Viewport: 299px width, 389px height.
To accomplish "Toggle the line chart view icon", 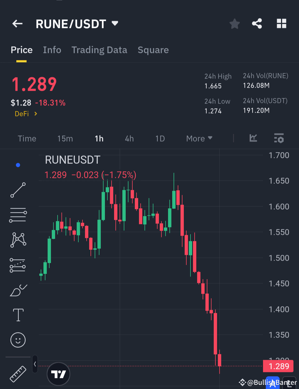I will (x=253, y=138).
